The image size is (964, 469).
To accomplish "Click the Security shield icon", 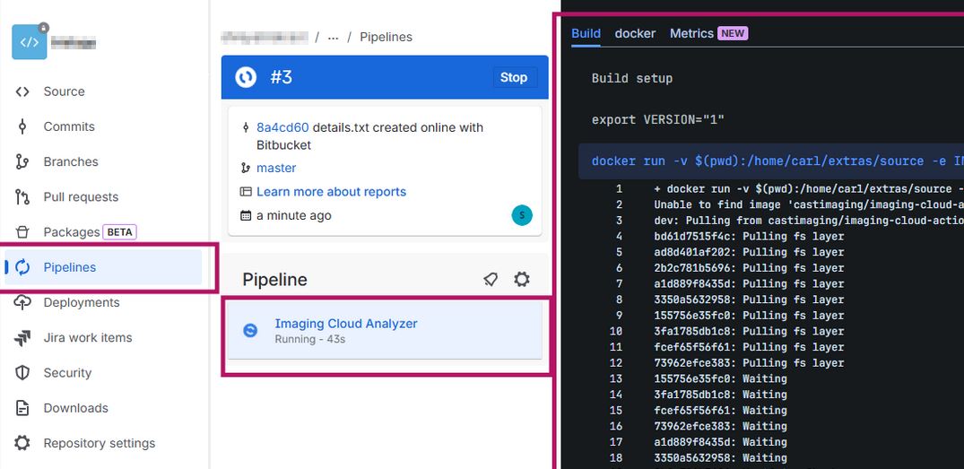I will [22, 373].
